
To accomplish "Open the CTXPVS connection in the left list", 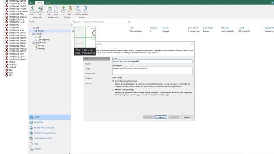I will [x=12, y=67].
